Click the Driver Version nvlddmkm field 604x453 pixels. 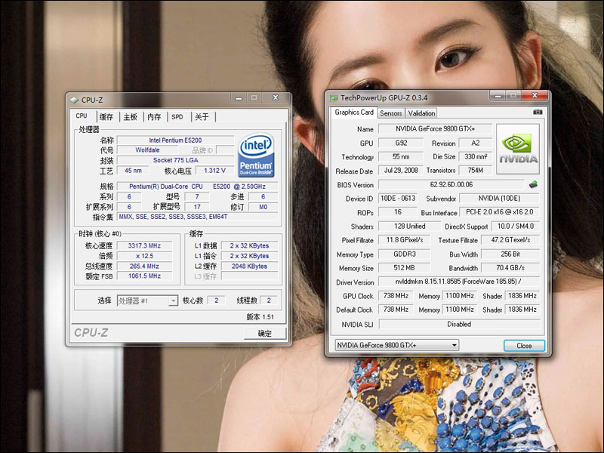pos(459,282)
